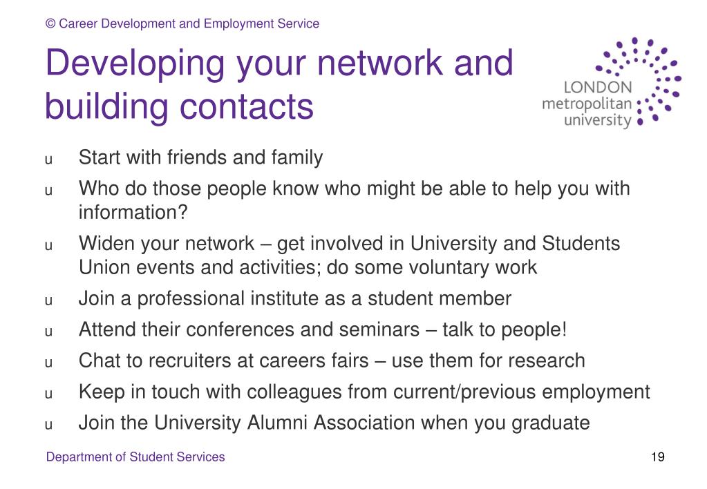Click slide number 19
Image resolution: width=707 pixels, height=489 pixels.
tap(658, 457)
